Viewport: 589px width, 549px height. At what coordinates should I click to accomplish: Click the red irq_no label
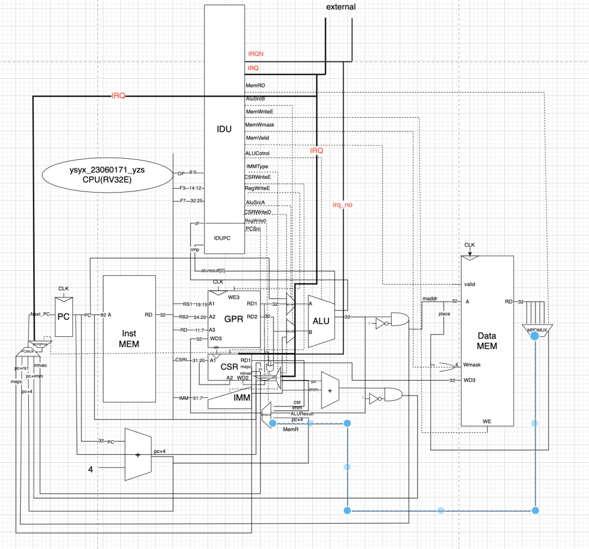[342, 204]
